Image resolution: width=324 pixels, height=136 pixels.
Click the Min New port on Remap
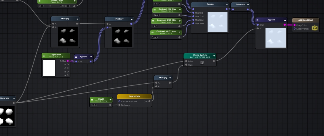pyautogui.click(x=193, y=20)
